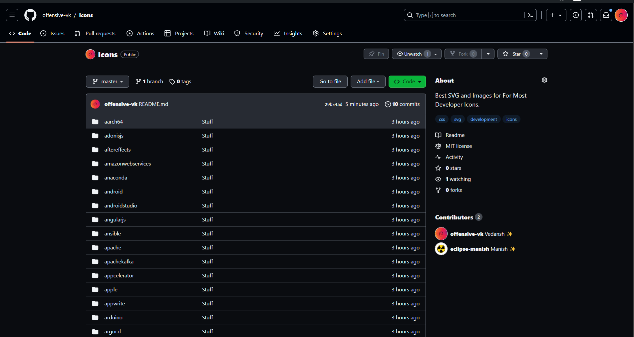
Task: Open the command palette icon
Action: [x=530, y=15]
